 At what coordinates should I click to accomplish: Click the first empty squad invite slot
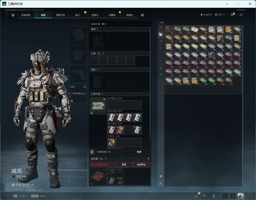(225, 196)
